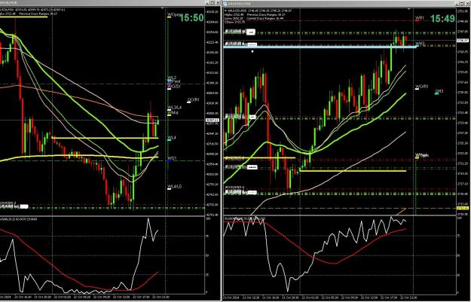Select the WO/R1 level marker in the XAUUSD chart
The height and width of the screenshot is (302, 471).
422,87
